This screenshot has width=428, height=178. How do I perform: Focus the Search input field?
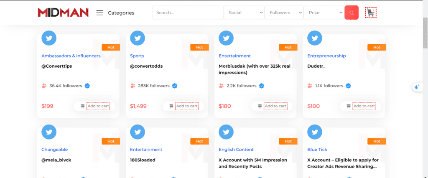click(188, 13)
